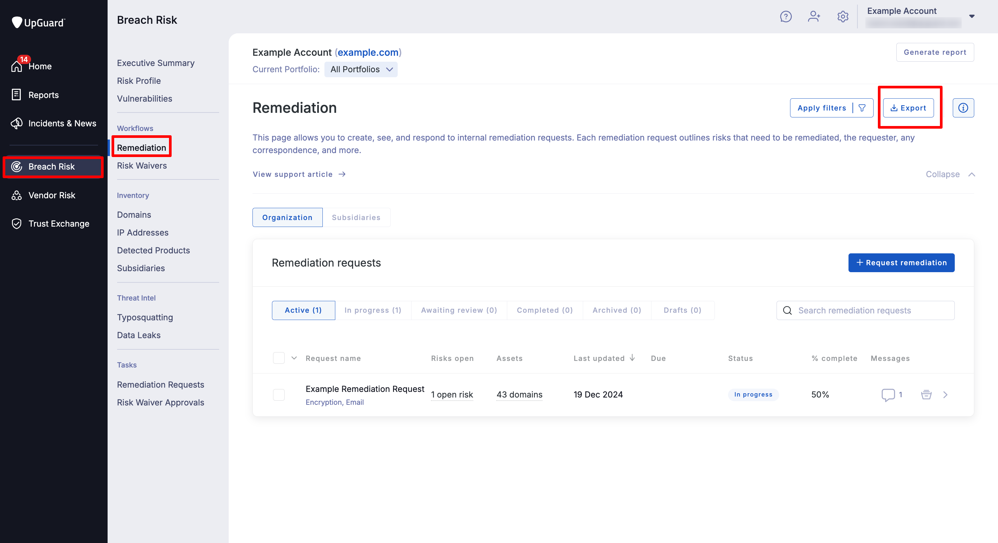Click the home notification badge 14
Screen dimensions: 998x543
coord(24,59)
